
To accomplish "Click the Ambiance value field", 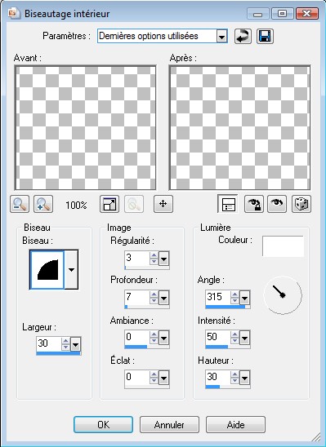I will 137,338.
